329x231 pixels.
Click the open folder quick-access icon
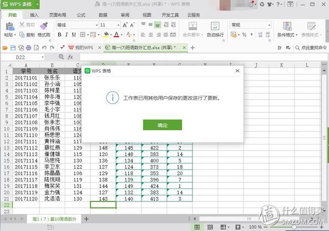[x=5, y=48]
